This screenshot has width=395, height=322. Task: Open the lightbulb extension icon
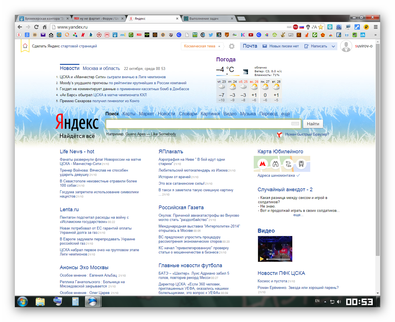tap(308, 27)
